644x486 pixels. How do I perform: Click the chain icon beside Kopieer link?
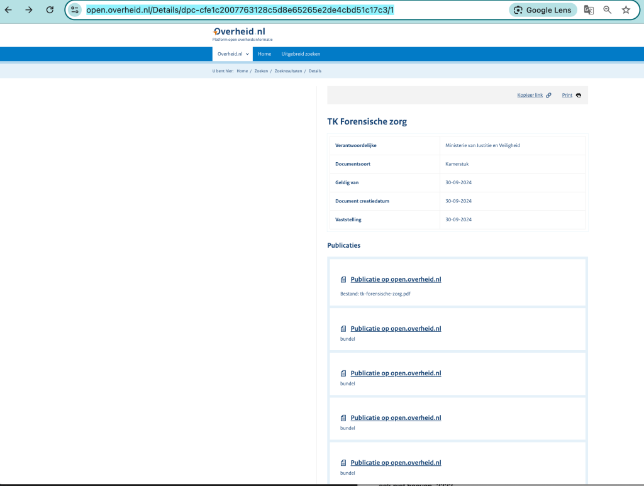548,96
